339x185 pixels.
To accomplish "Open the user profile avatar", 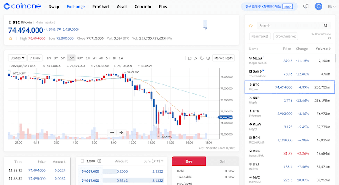I will click(x=319, y=6).
